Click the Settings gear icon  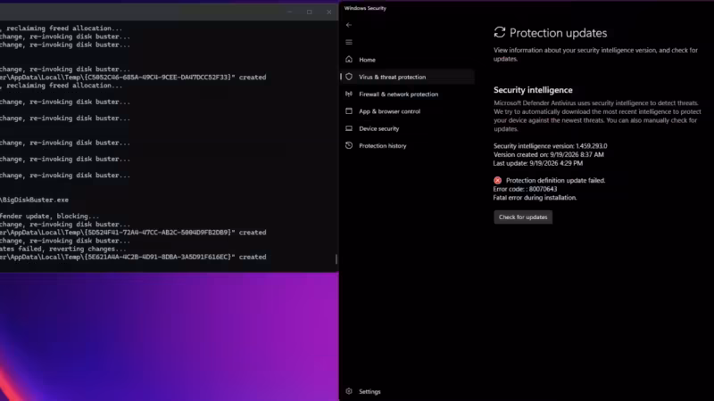coord(349,391)
